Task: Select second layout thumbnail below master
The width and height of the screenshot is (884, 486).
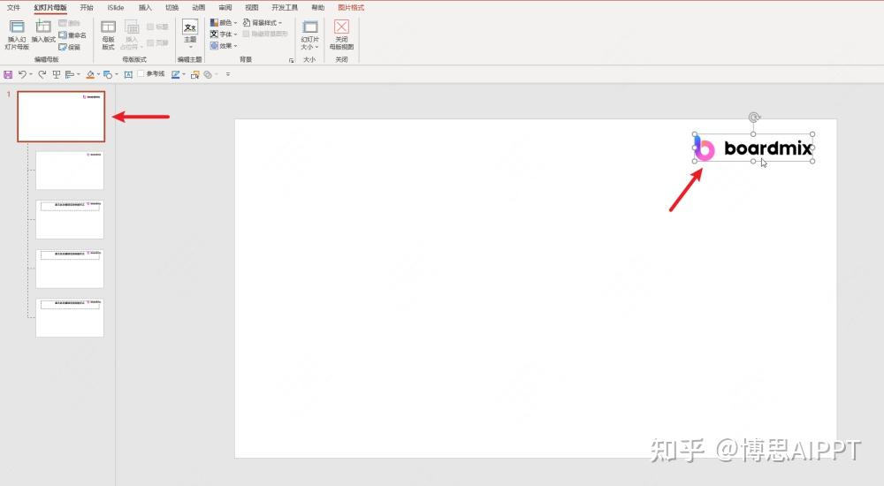Action: point(70,219)
